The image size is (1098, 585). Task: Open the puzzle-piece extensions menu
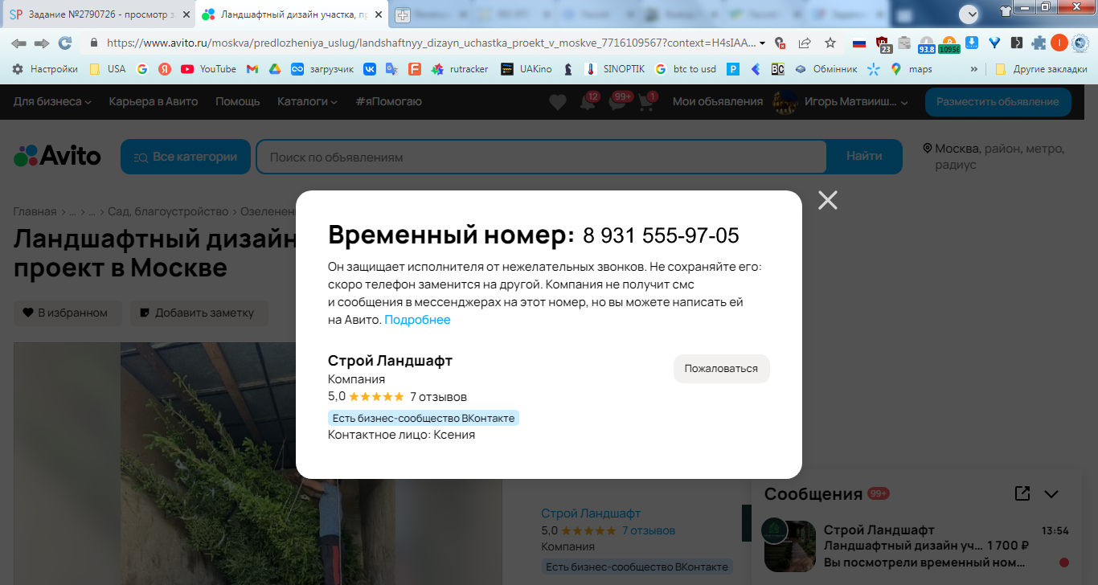[x=1039, y=43]
